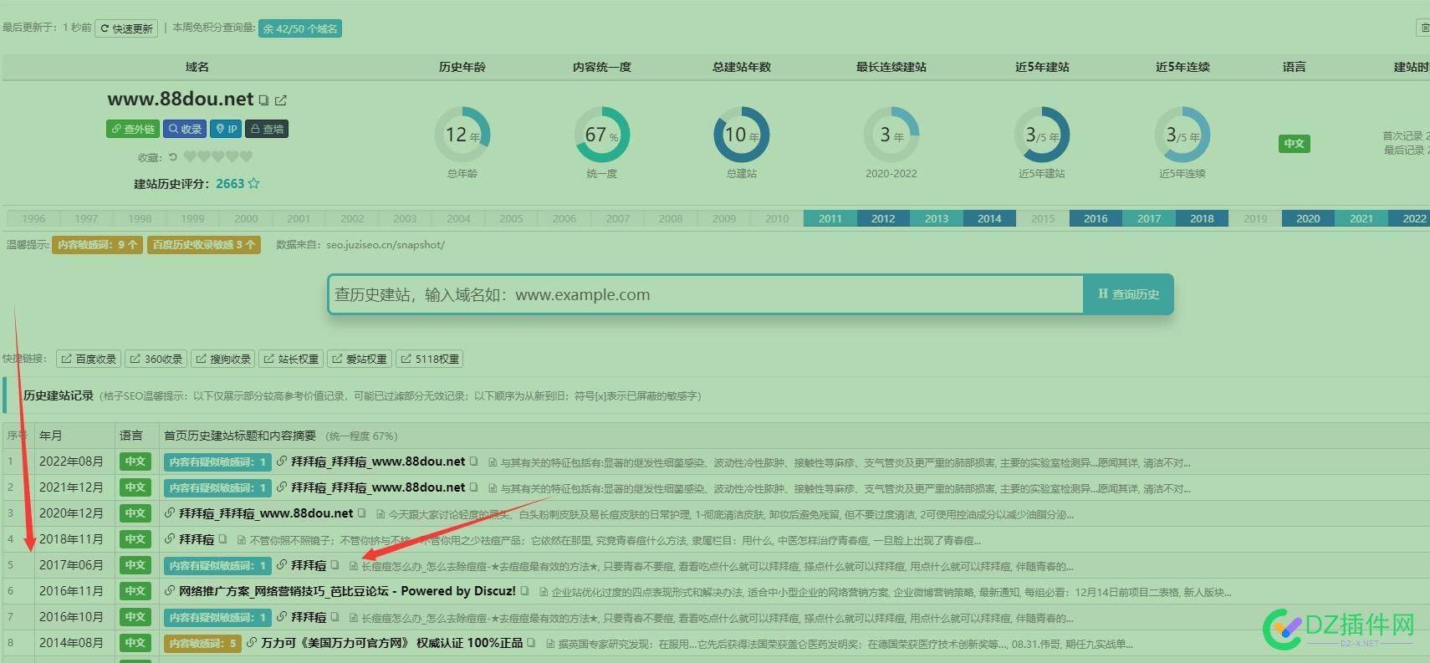Select year 2014 on the timeline
This screenshot has height=663, width=1430.
(989, 218)
